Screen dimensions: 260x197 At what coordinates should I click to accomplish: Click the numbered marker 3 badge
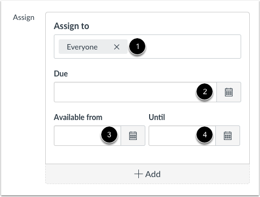pos(109,135)
